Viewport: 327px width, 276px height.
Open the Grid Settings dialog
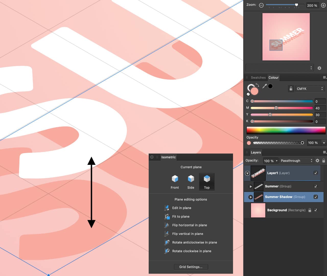click(x=191, y=267)
